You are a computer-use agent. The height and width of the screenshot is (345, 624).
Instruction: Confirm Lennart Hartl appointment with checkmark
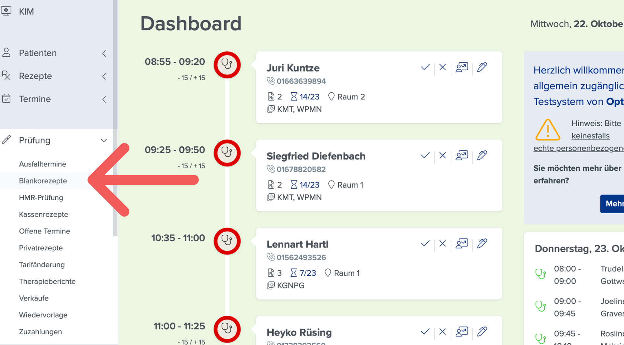pos(425,244)
